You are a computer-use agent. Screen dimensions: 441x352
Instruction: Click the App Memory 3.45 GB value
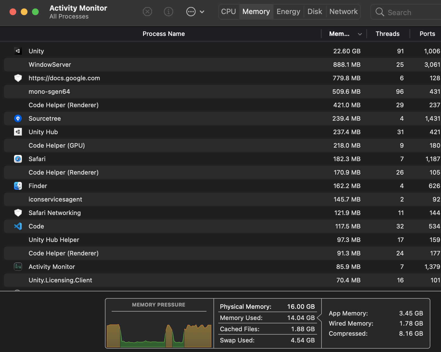(411, 313)
